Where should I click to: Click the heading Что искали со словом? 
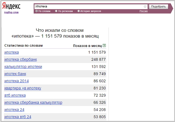click(x=60, y=30)
